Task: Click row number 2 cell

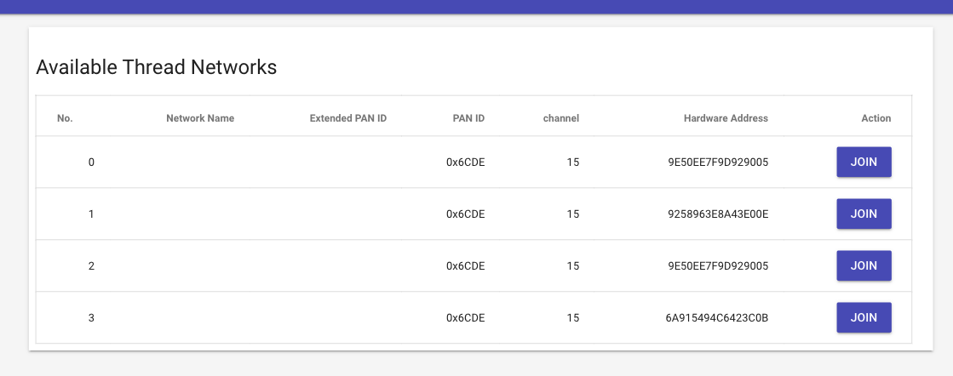Action: click(x=91, y=266)
